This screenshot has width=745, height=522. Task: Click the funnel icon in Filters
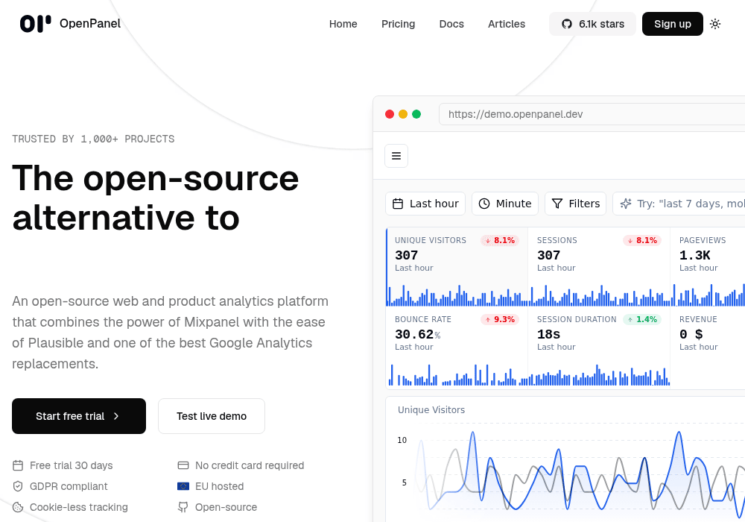click(557, 204)
